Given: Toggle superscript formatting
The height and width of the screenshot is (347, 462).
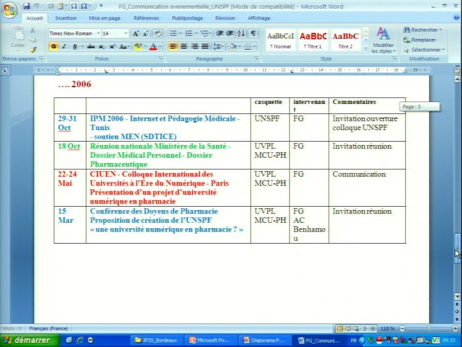Looking at the screenshot, I should pyautogui.click(x=112, y=46).
